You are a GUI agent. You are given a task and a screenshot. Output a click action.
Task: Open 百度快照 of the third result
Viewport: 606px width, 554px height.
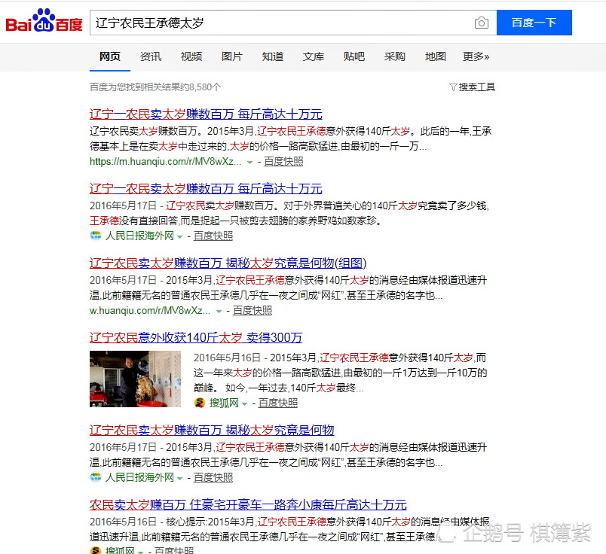pos(252,310)
